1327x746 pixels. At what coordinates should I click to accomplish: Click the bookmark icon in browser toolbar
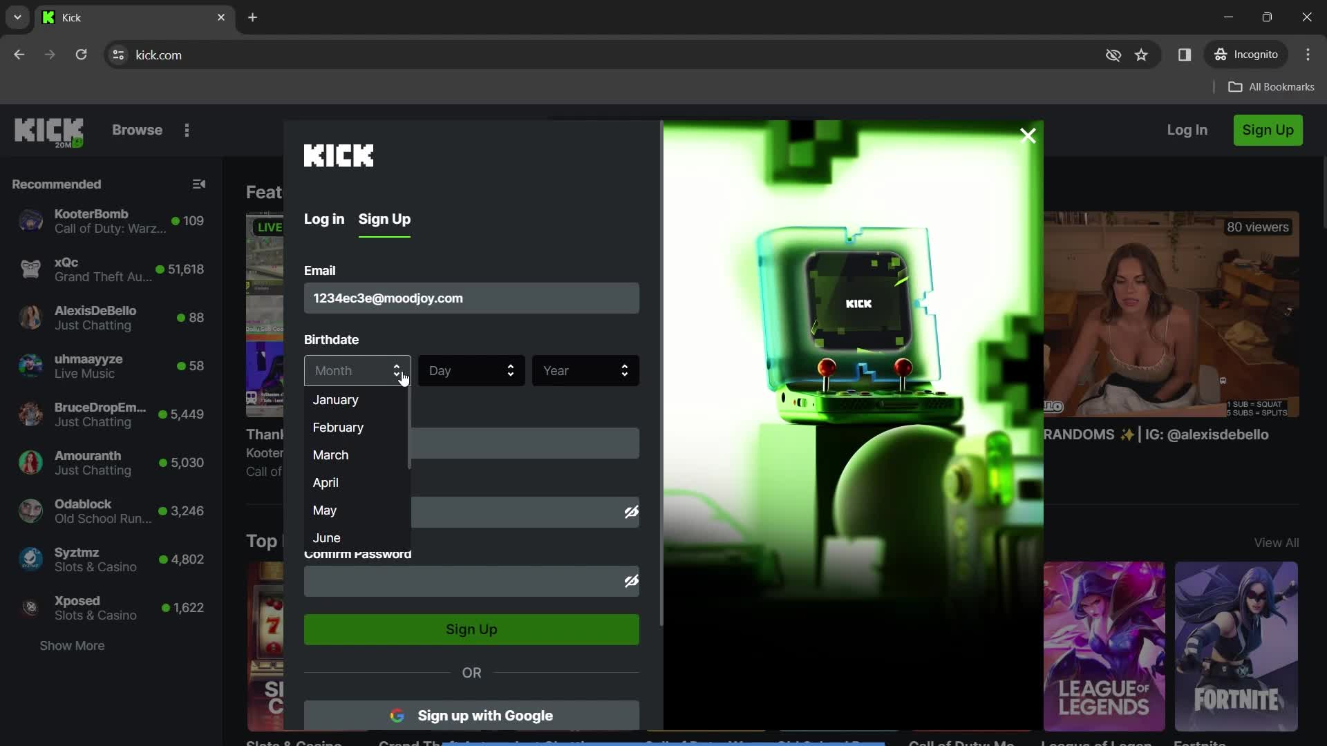coord(1140,55)
